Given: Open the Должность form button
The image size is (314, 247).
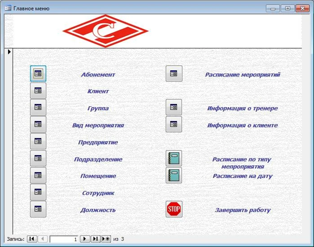Looking at the screenshot, I should [x=38, y=209].
